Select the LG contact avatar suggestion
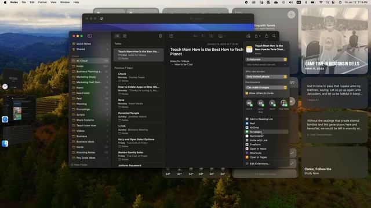Image resolution: width=371 pixels, height=208 pixels. tap(260, 103)
